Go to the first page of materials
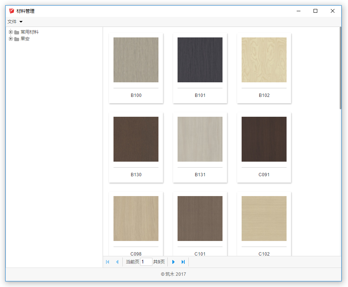 [x=108, y=262]
